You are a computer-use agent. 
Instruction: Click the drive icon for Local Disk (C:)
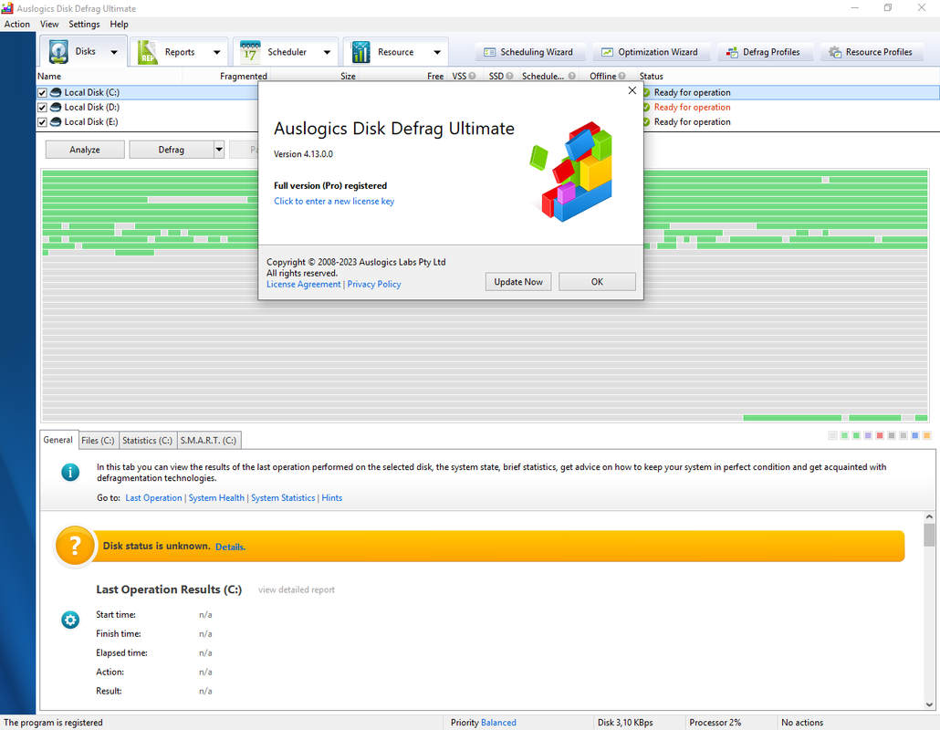pyautogui.click(x=56, y=92)
